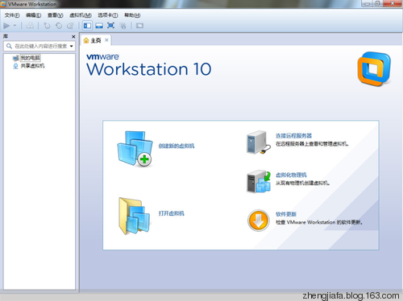Click the power on play button

[6, 26]
